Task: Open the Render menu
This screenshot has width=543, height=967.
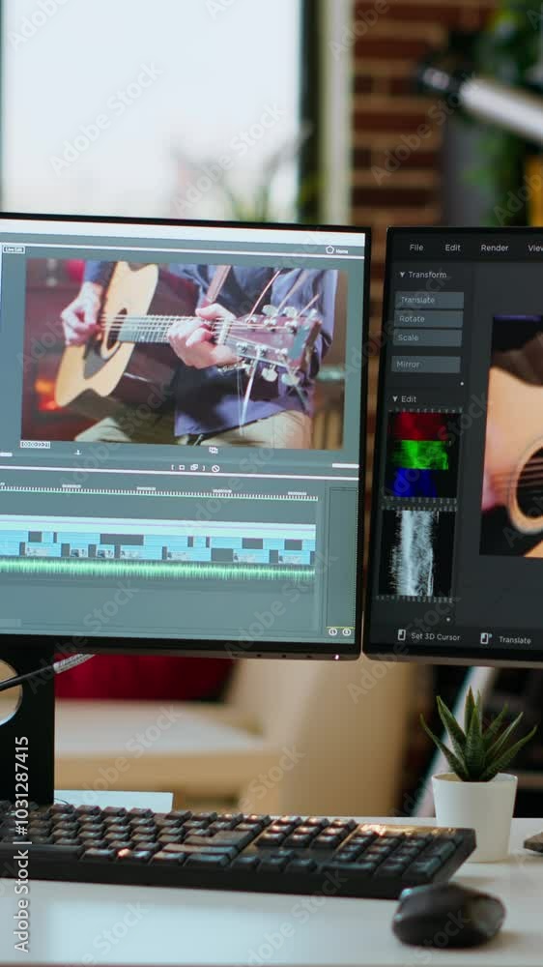Action: click(495, 248)
